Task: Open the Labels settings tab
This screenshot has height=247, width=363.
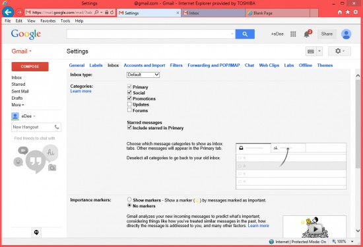Action: point(96,65)
